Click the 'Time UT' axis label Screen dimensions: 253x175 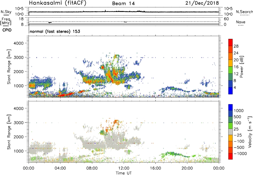124,173
